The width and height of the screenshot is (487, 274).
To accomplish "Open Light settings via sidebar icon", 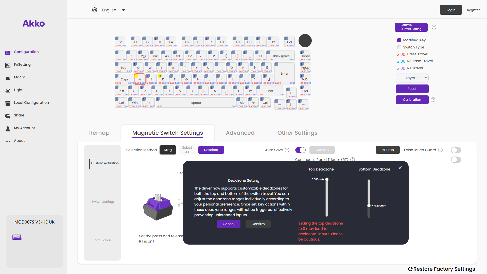I will tap(8, 90).
